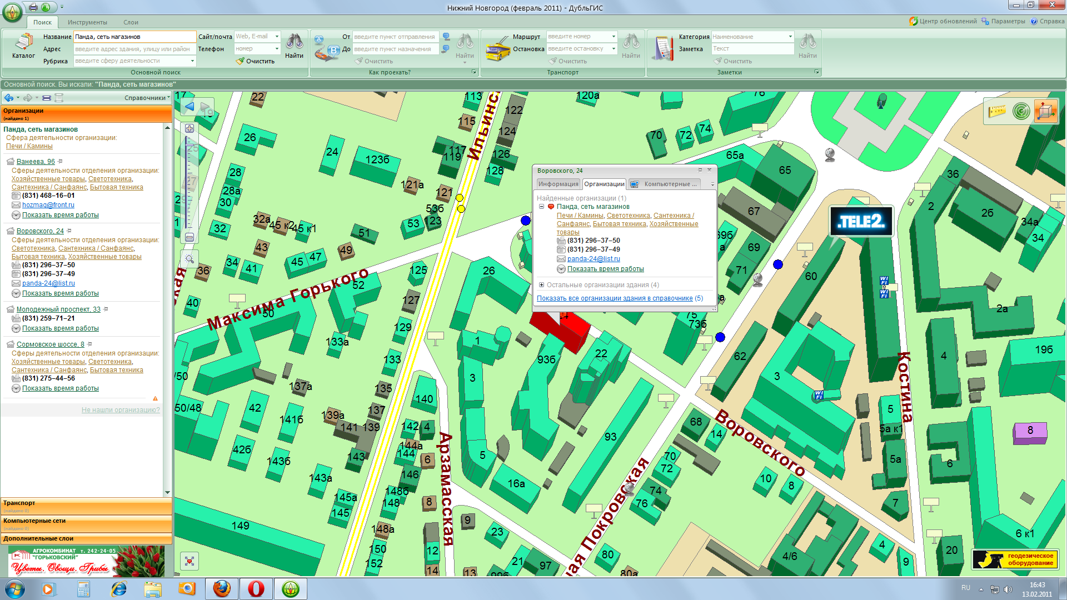Toggle the 3D map view button
The image size is (1067, 600).
coord(1045,111)
